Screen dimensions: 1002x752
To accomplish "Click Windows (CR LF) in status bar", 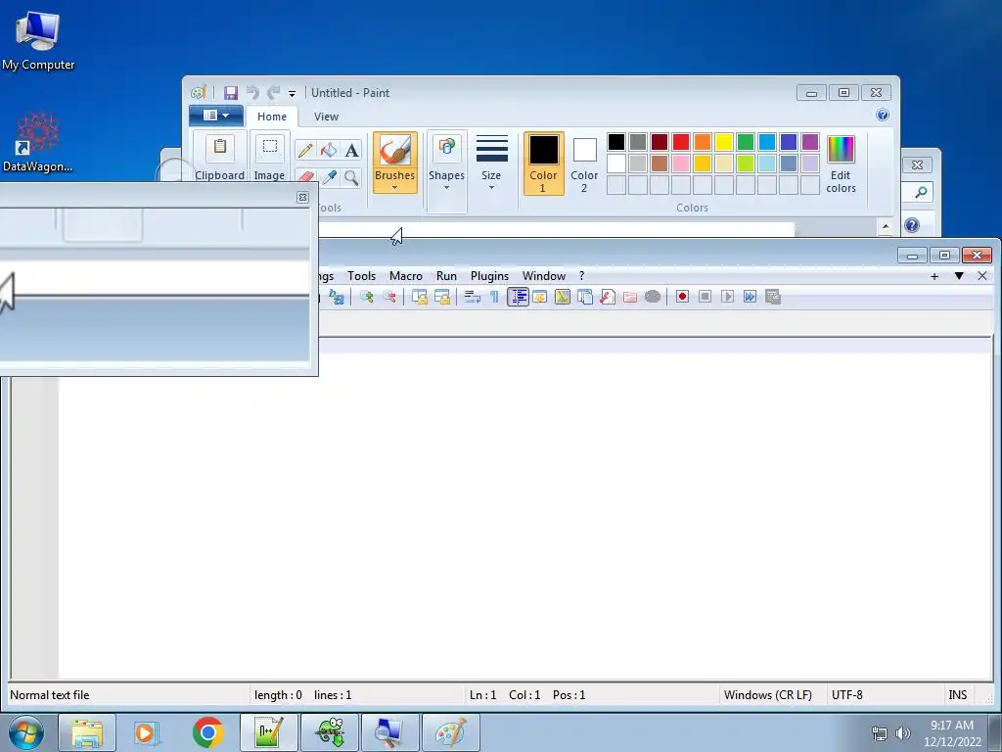I will [769, 695].
